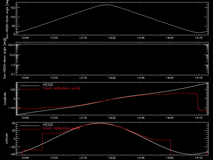Click the 0.1 tick on Moon angle axis

(13, 74)
